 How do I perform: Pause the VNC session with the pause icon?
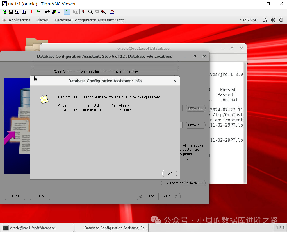(32, 12)
